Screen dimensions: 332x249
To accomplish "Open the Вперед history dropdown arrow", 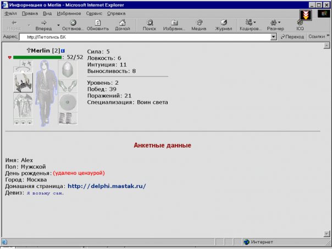I will click(58, 25).
